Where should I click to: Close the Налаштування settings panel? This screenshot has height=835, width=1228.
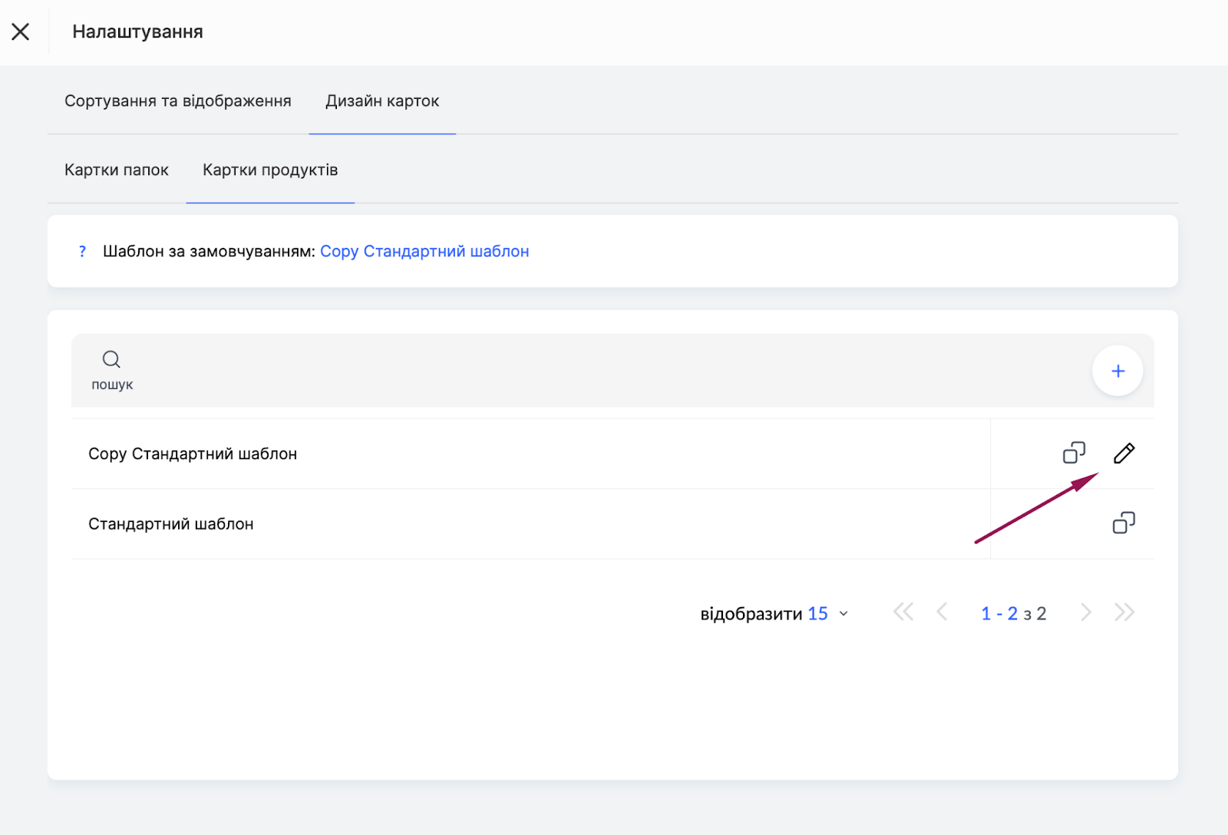pyautogui.click(x=21, y=31)
